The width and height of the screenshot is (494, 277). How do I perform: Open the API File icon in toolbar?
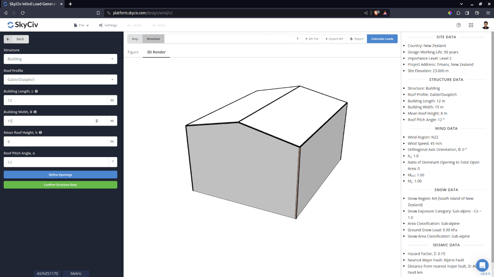point(312,39)
